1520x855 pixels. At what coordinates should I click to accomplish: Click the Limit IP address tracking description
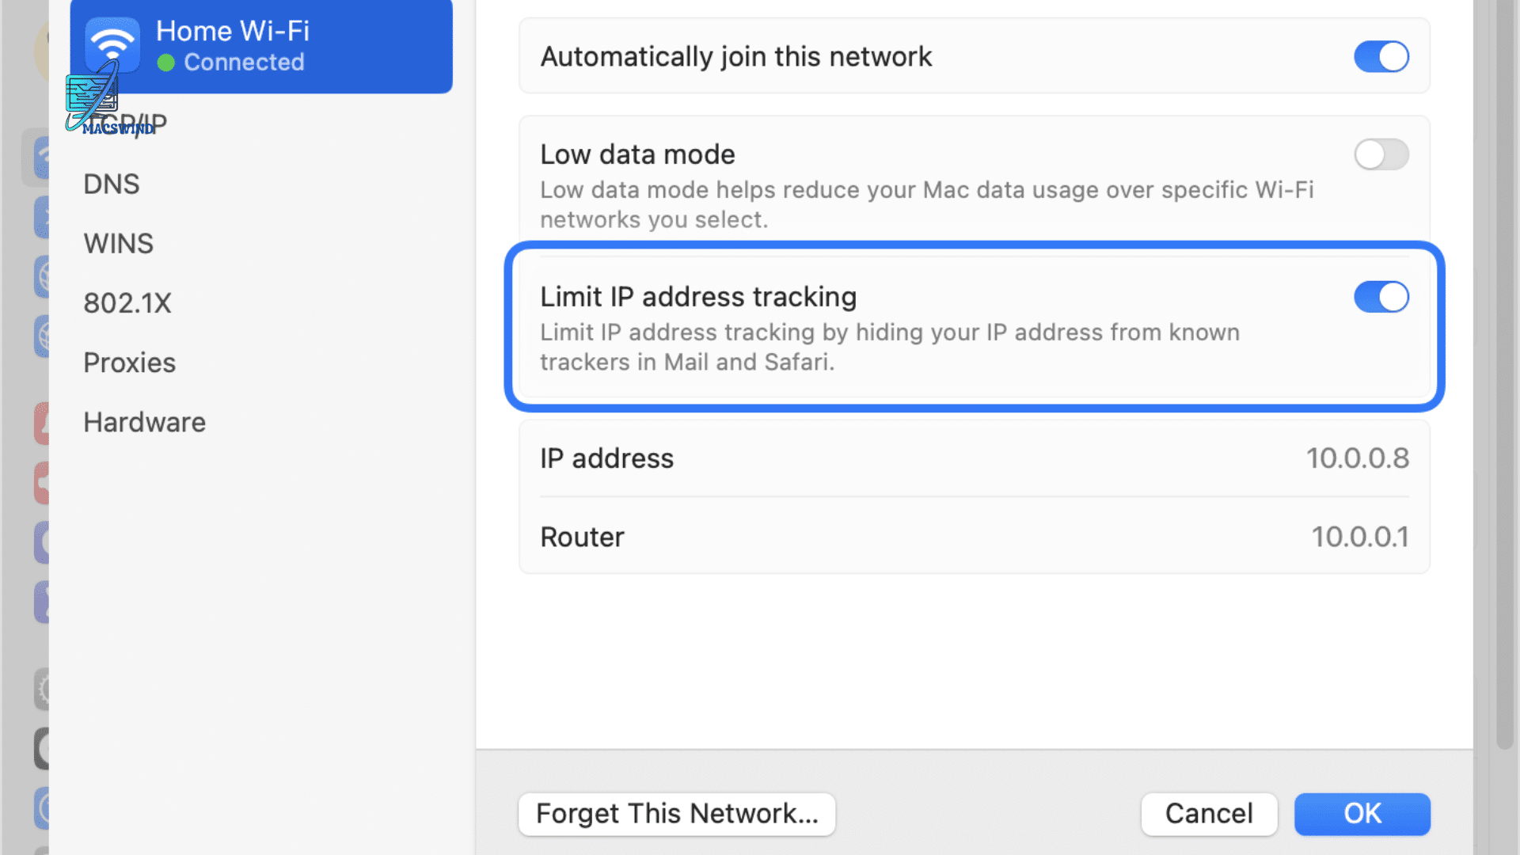(890, 347)
